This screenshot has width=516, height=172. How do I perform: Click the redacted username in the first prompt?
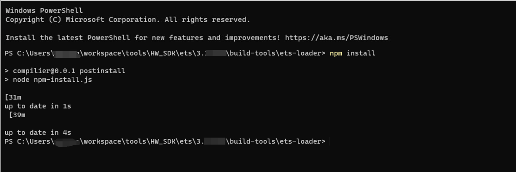point(67,54)
